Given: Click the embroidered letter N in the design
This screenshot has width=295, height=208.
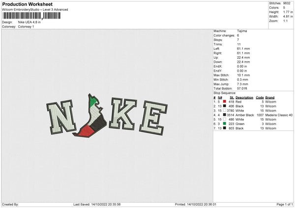Looking at the screenshot, I should [61, 117].
